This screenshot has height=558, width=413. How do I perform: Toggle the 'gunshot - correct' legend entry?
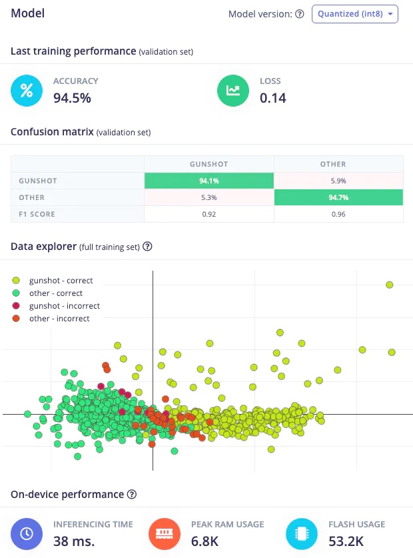(53, 281)
